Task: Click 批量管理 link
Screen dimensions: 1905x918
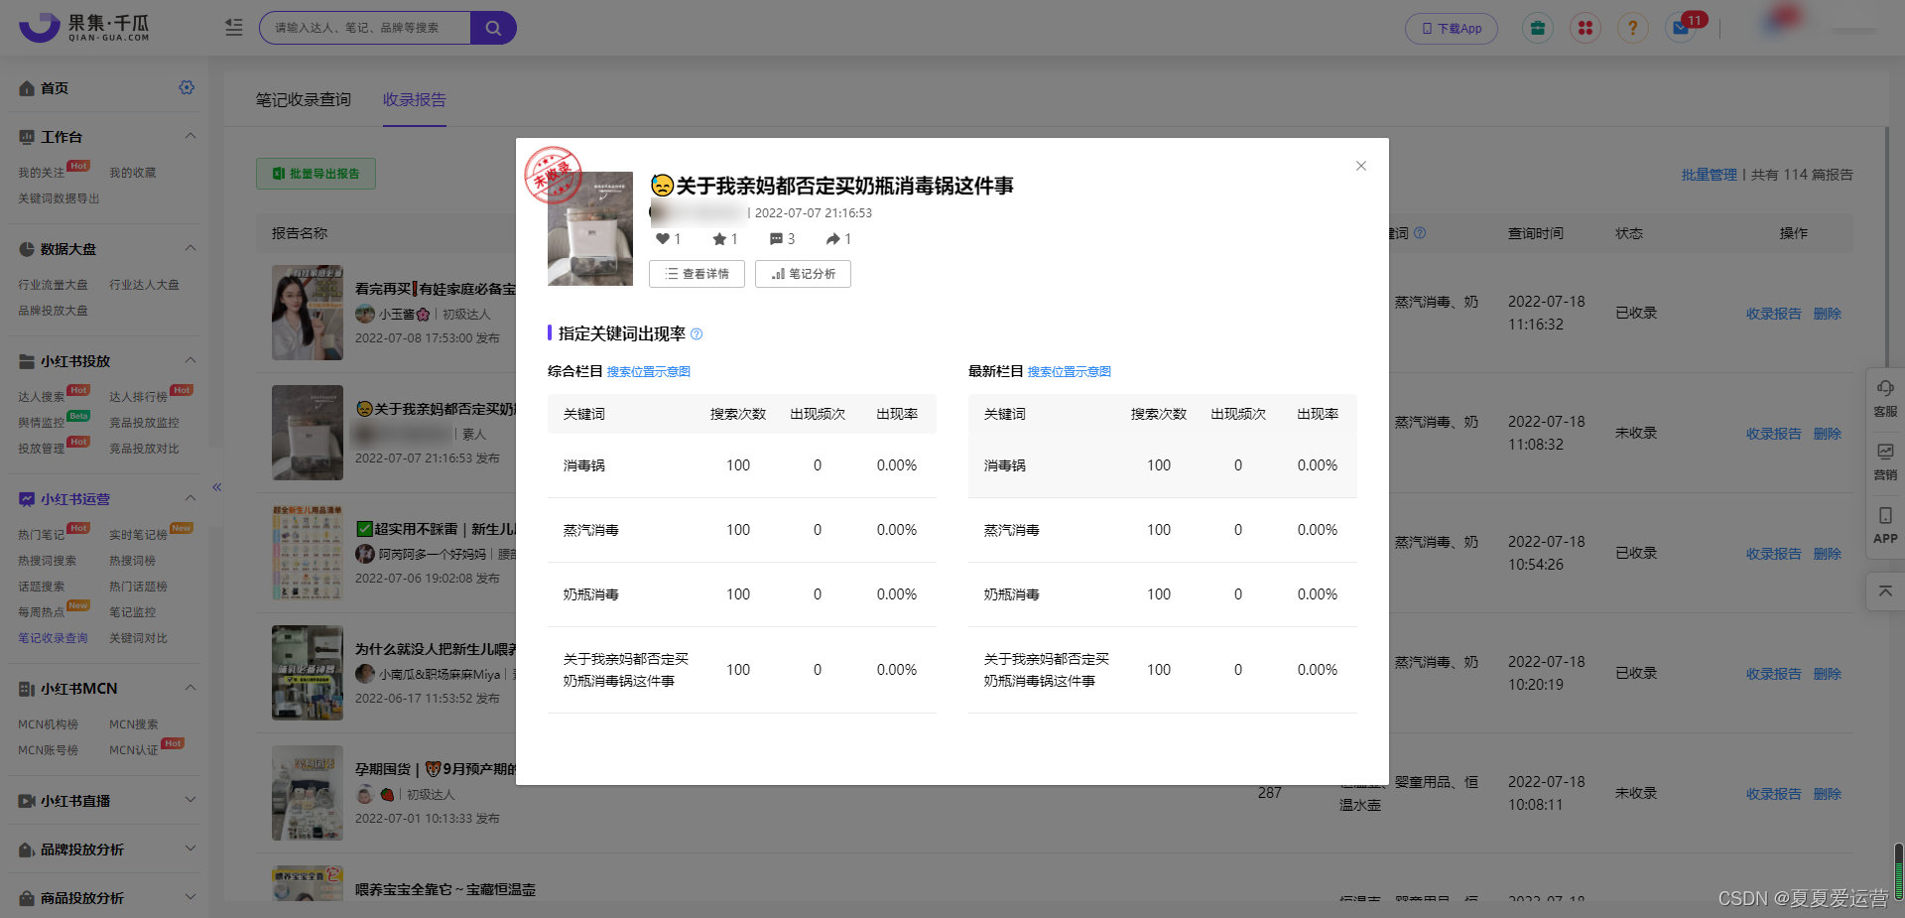Action: pos(1709,175)
